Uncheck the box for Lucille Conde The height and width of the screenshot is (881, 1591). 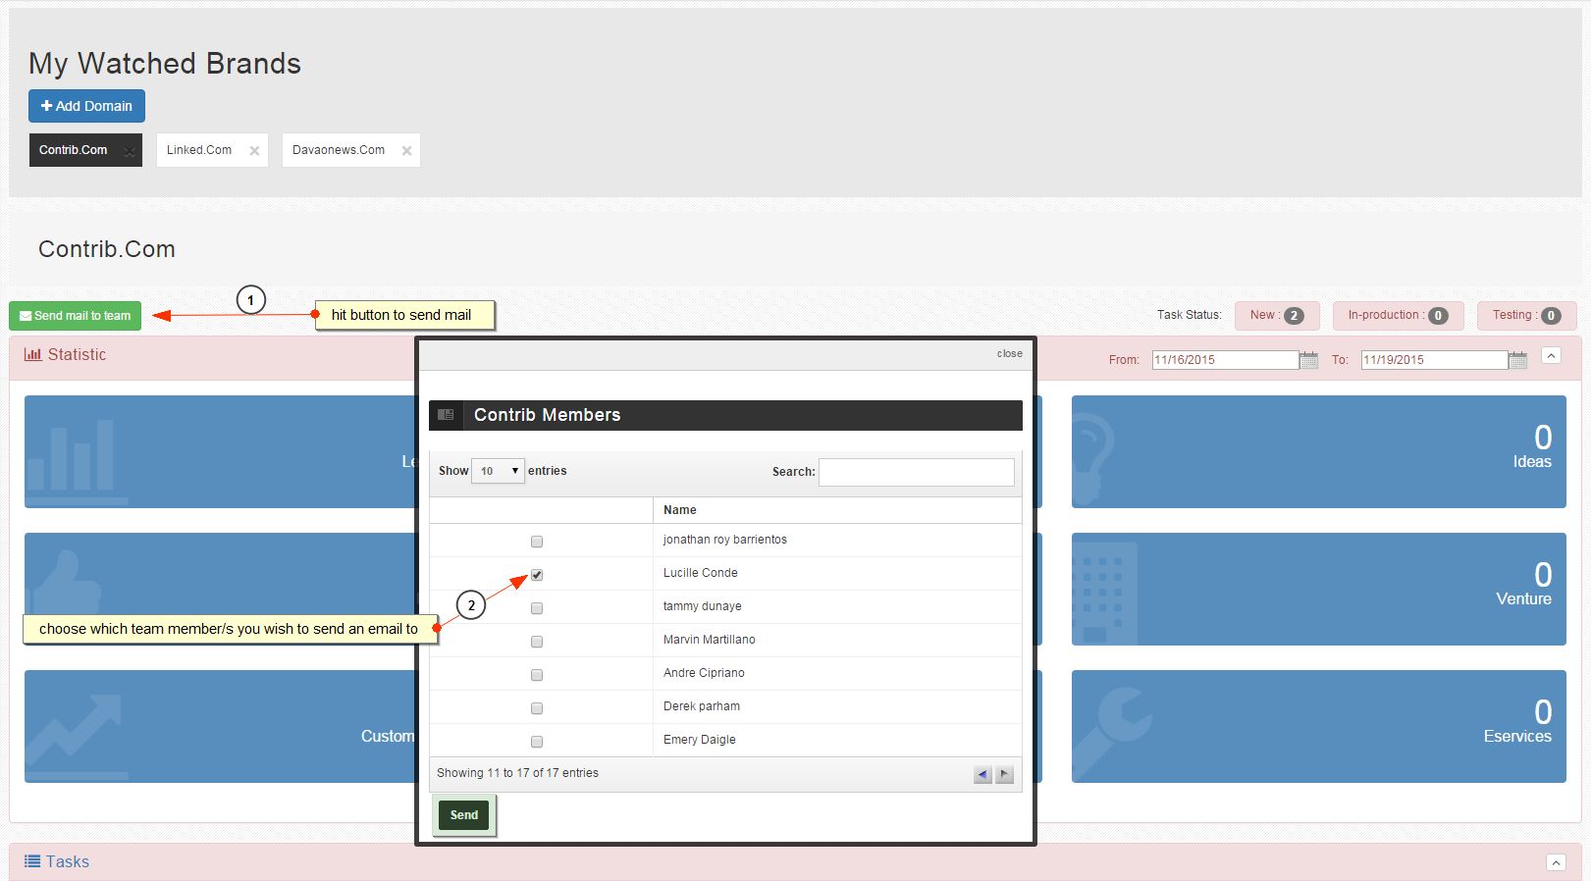pyautogui.click(x=537, y=575)
